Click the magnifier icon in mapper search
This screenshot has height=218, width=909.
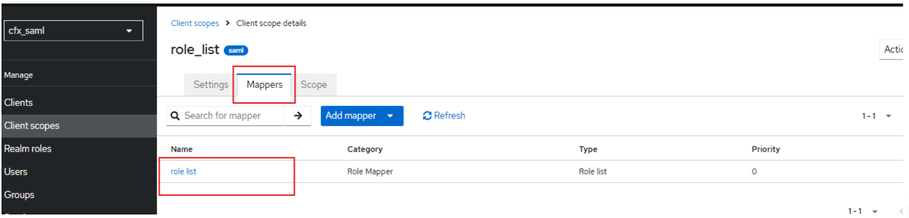(175, 115)
